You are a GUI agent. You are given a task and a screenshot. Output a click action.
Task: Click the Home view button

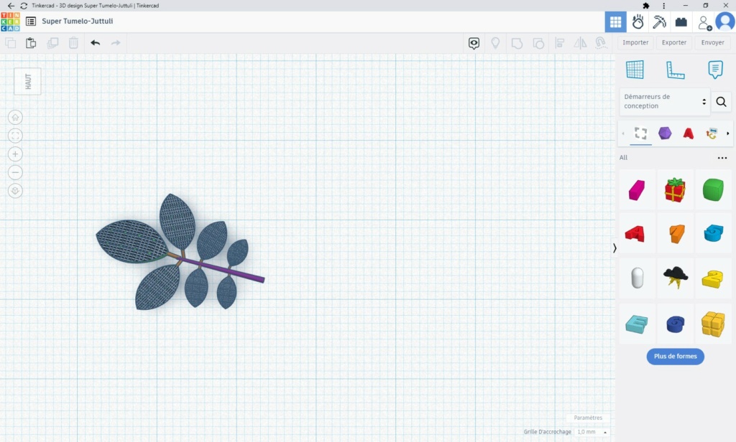point(15,117)
